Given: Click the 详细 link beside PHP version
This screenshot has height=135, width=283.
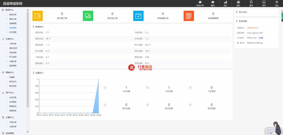Looking at the screenshot, I should pyautogui.click(x=261, y=37).
